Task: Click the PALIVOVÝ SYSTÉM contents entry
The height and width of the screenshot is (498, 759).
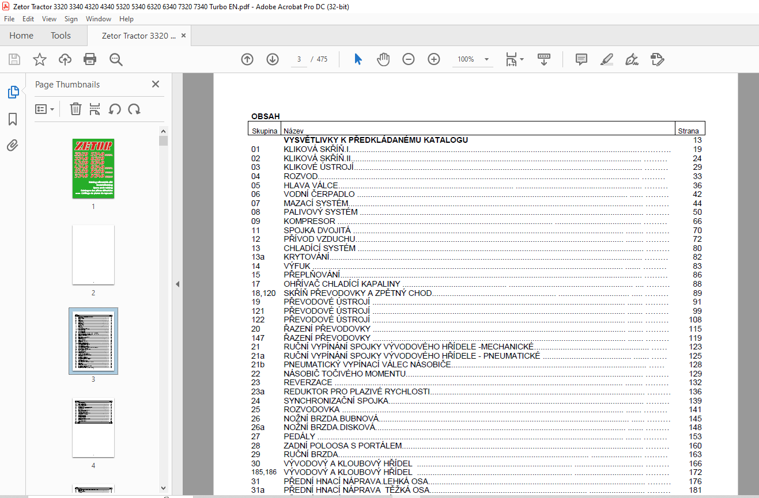Action: tap(320, 212)
